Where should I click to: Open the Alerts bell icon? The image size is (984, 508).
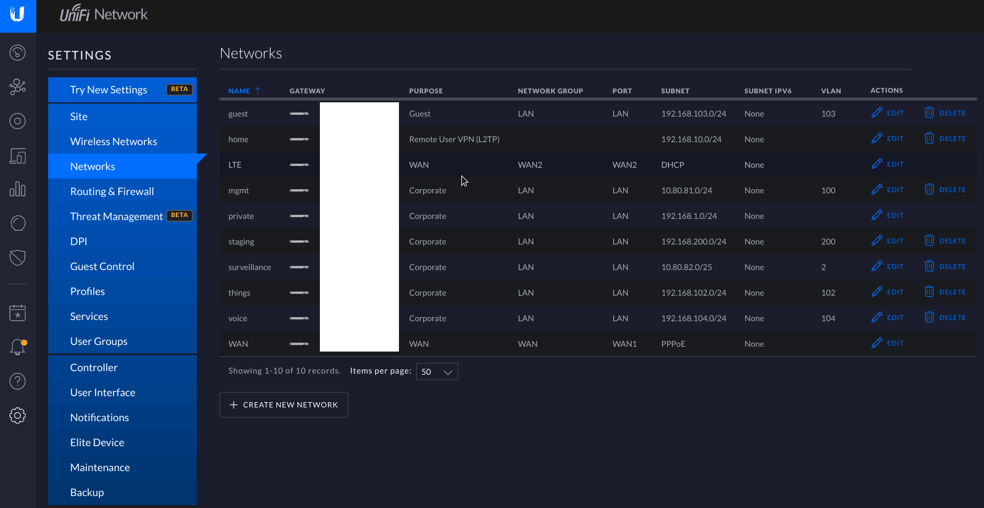tap(18, 347)
